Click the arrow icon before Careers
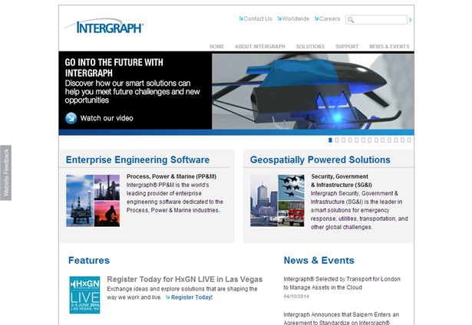This screenshot has height=325, width=472. 317,18
